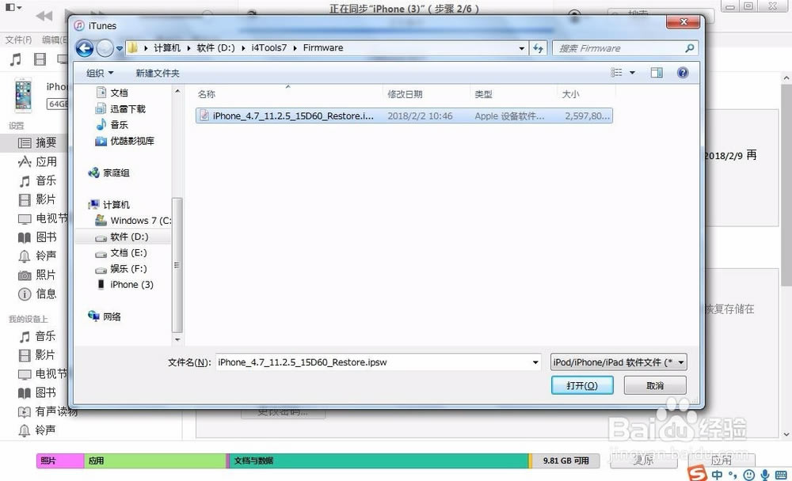The image size is (792, 481).
Task: Expand the view options dropdown arrow
Action: click(x=632, y=73)
